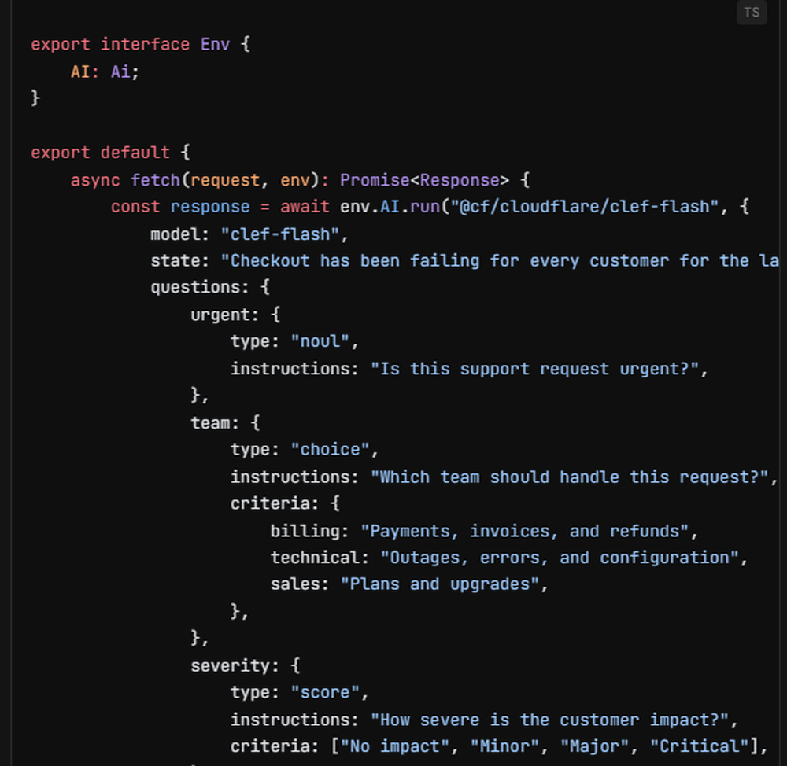
Task: Click the 'technical' criteria line
Action: 509,558
